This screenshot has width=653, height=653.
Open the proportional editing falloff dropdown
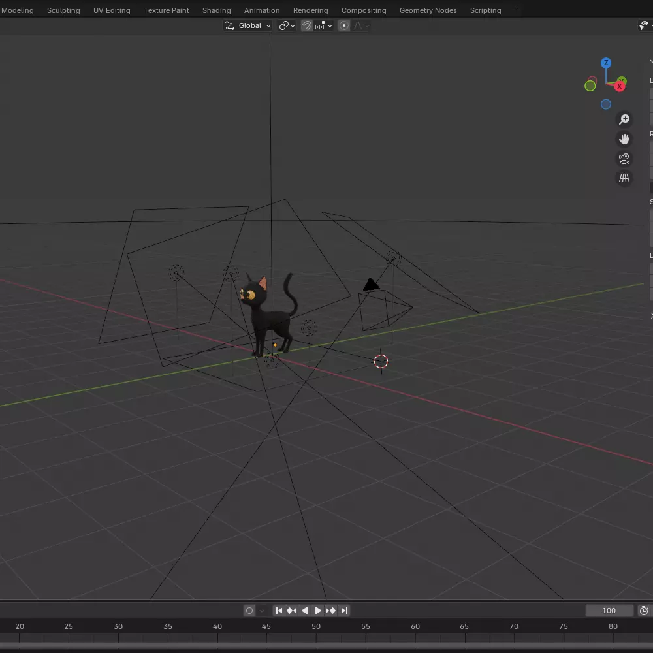[x=361, y=26]
